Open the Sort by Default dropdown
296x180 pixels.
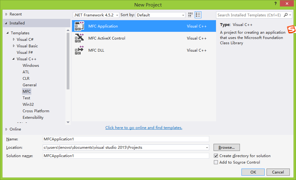coord(161,15)
